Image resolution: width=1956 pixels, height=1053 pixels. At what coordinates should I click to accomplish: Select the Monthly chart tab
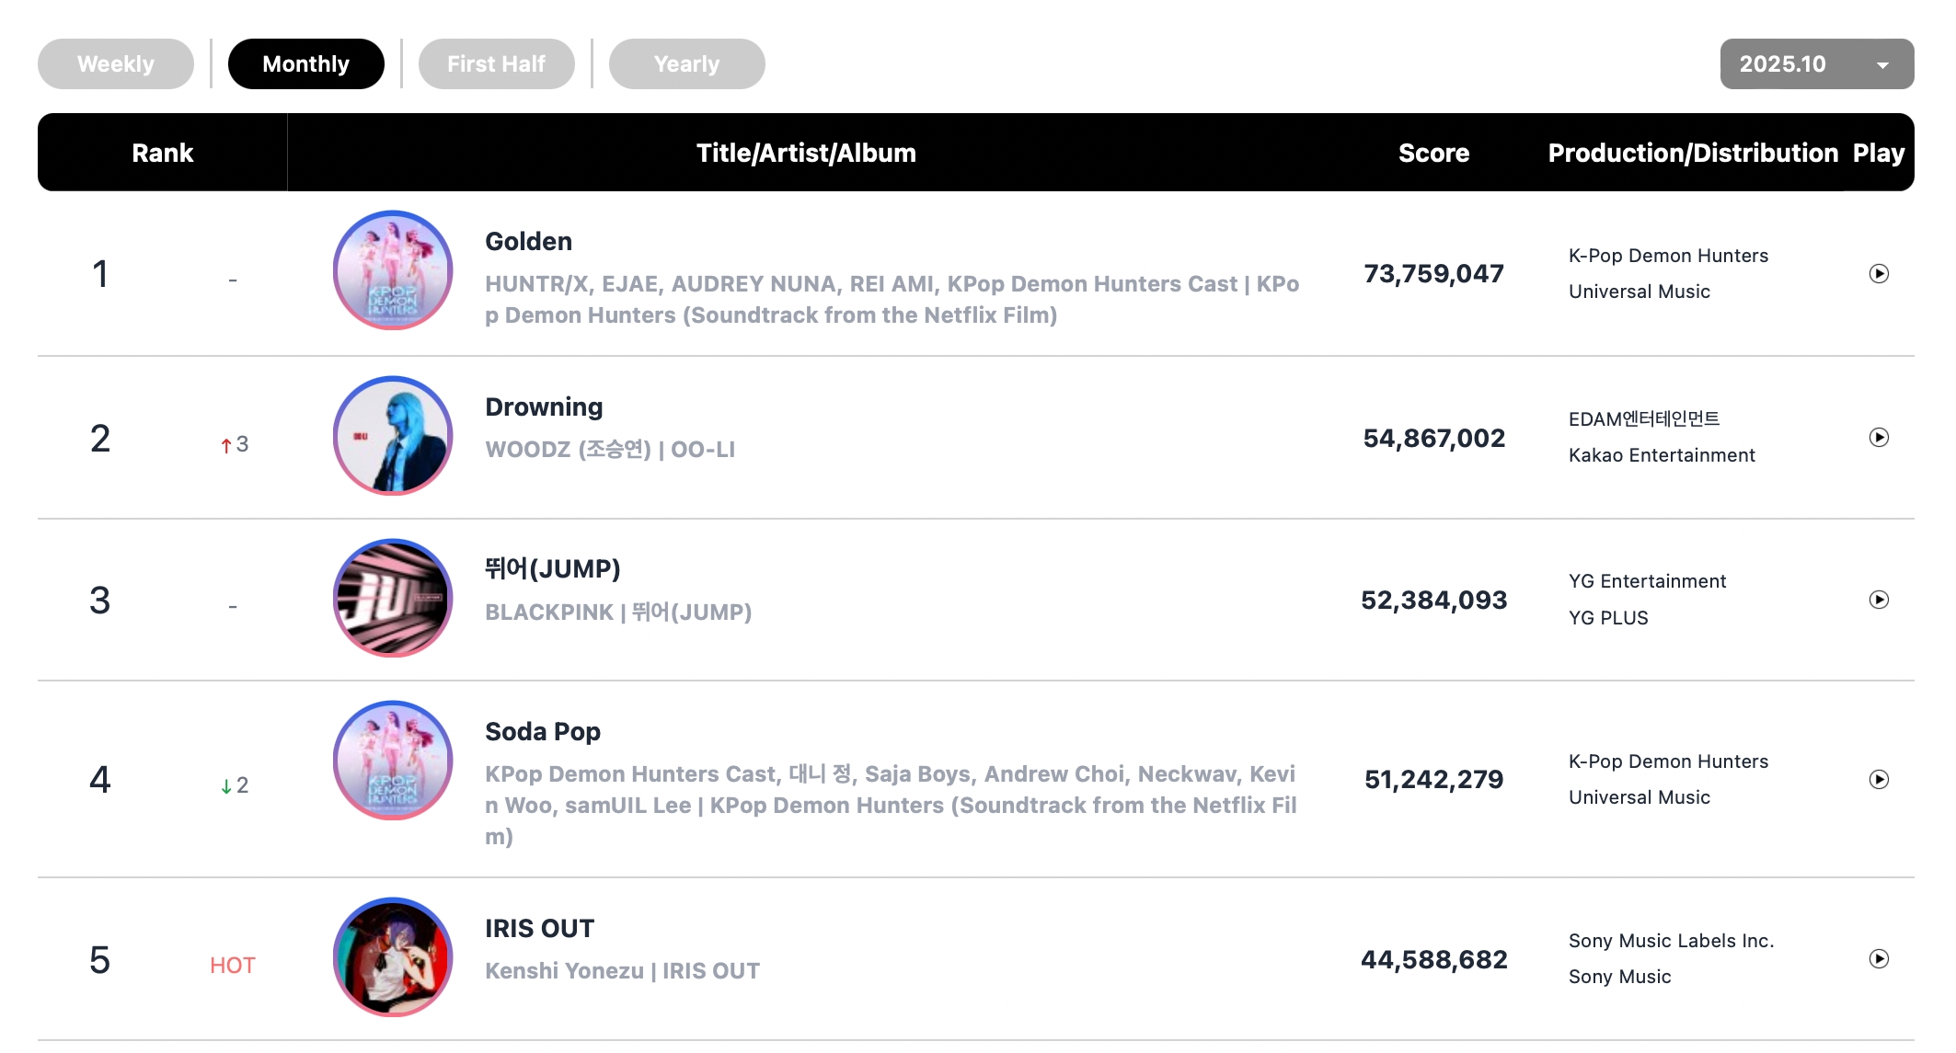(x=305, y=64)
